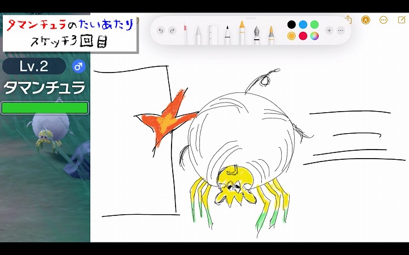Viewport: 409px width, 255px height.
Task: Toggle the markup pen mode icon
Action: [365, 20]
